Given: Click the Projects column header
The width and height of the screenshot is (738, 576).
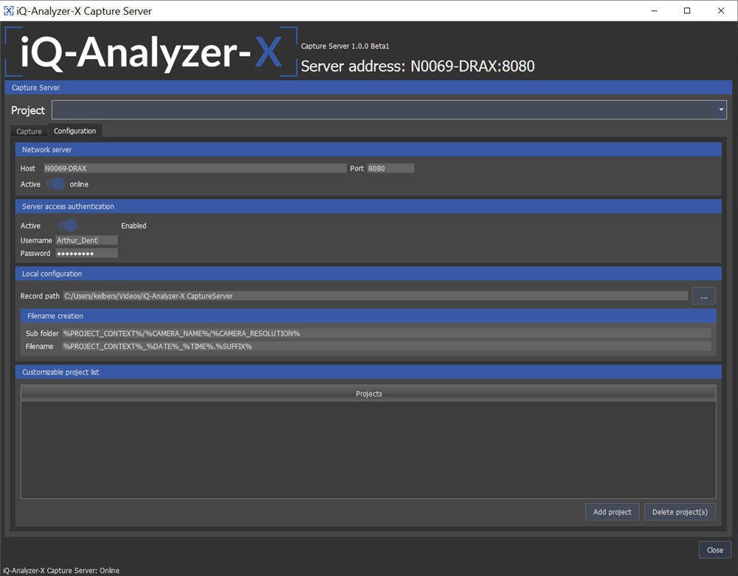Looking at the screenshot, I should [x=368, y=394].
